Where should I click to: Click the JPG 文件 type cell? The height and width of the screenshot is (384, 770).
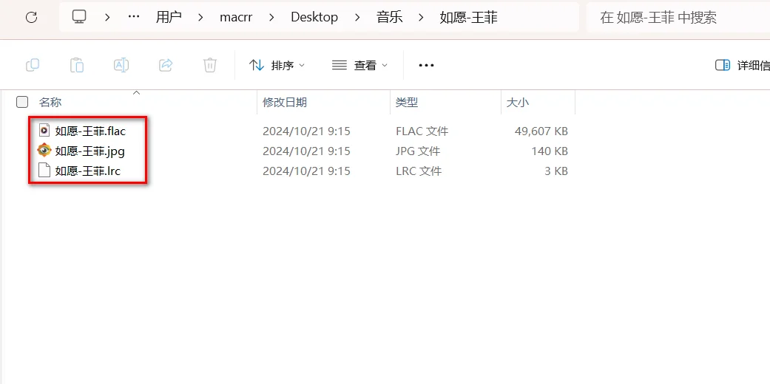418,151
